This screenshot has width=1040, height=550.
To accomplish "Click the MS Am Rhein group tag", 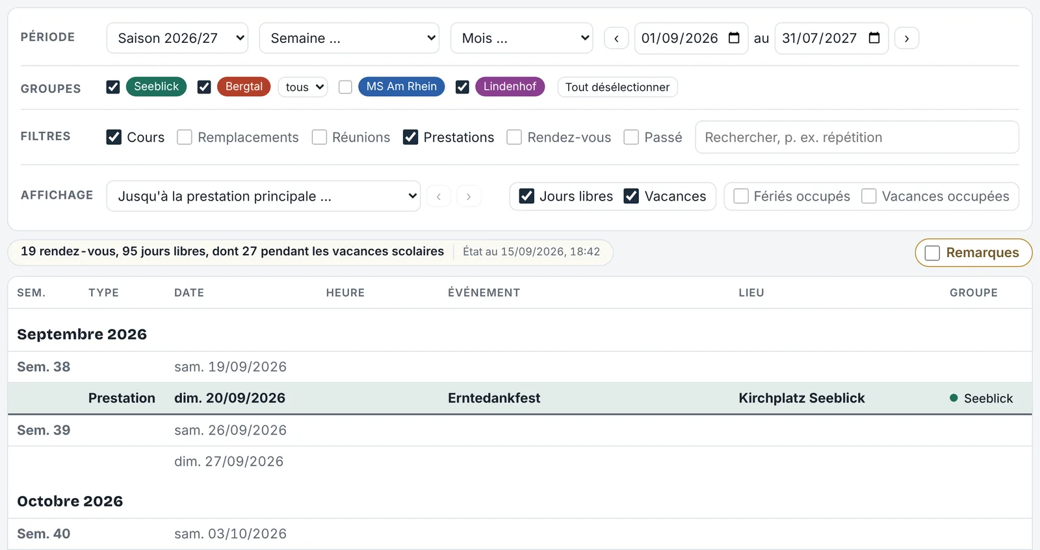I will [402, 86].
